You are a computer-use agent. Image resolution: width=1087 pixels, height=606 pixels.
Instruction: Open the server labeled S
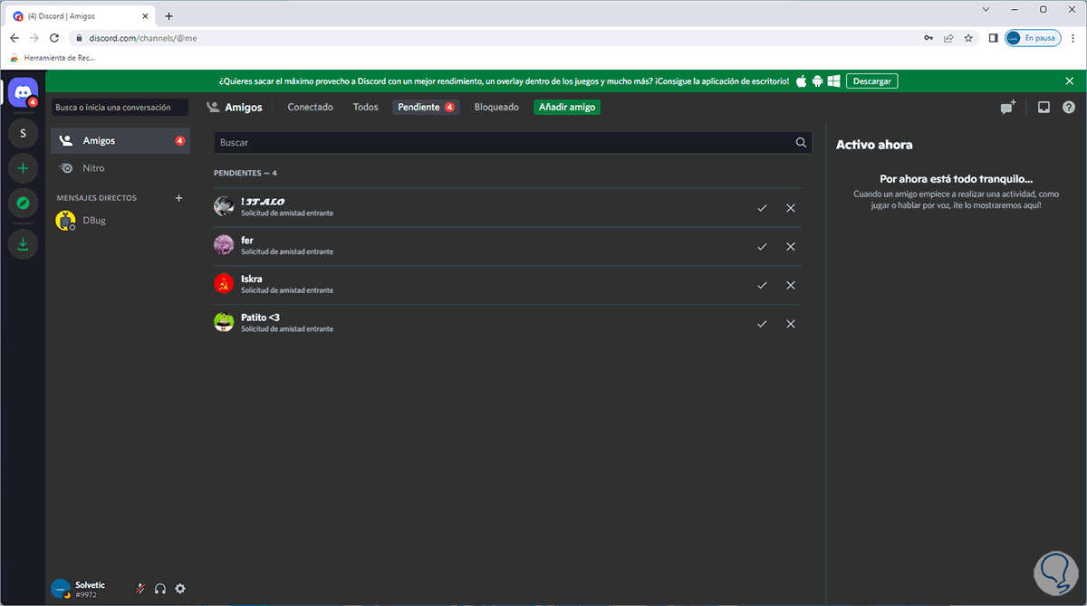(23, 135)
